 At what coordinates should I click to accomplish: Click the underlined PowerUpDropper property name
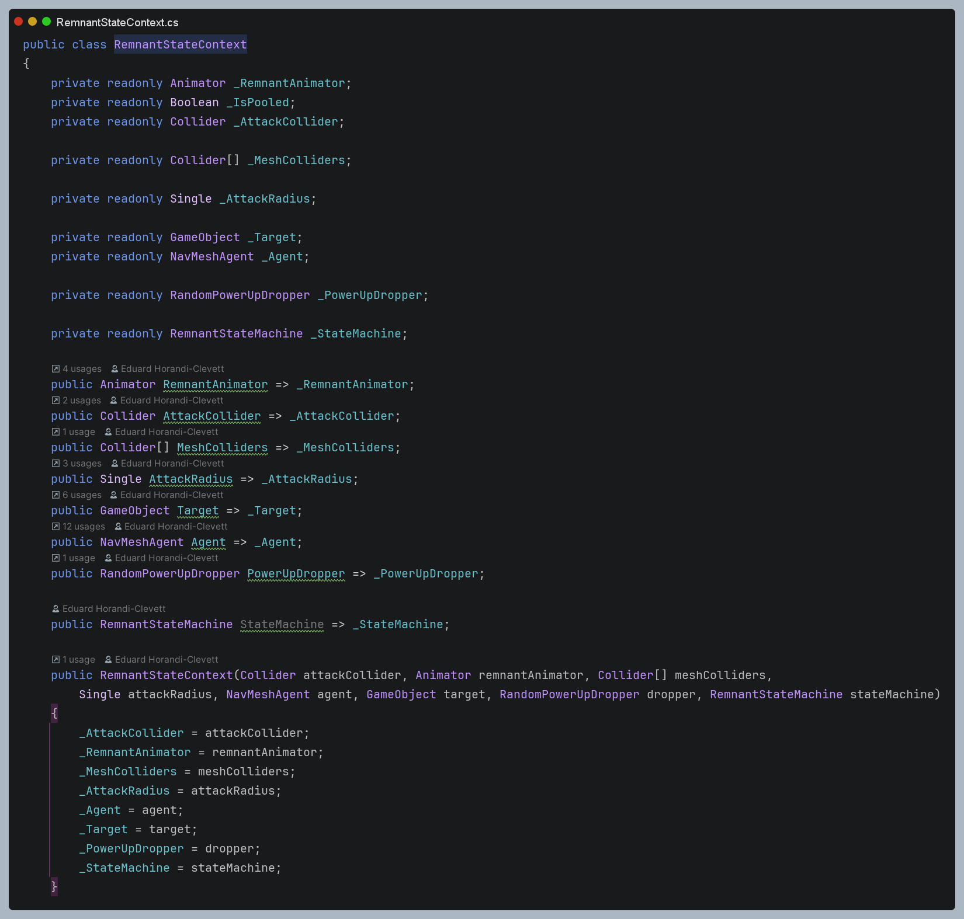[x=296, y=574]
